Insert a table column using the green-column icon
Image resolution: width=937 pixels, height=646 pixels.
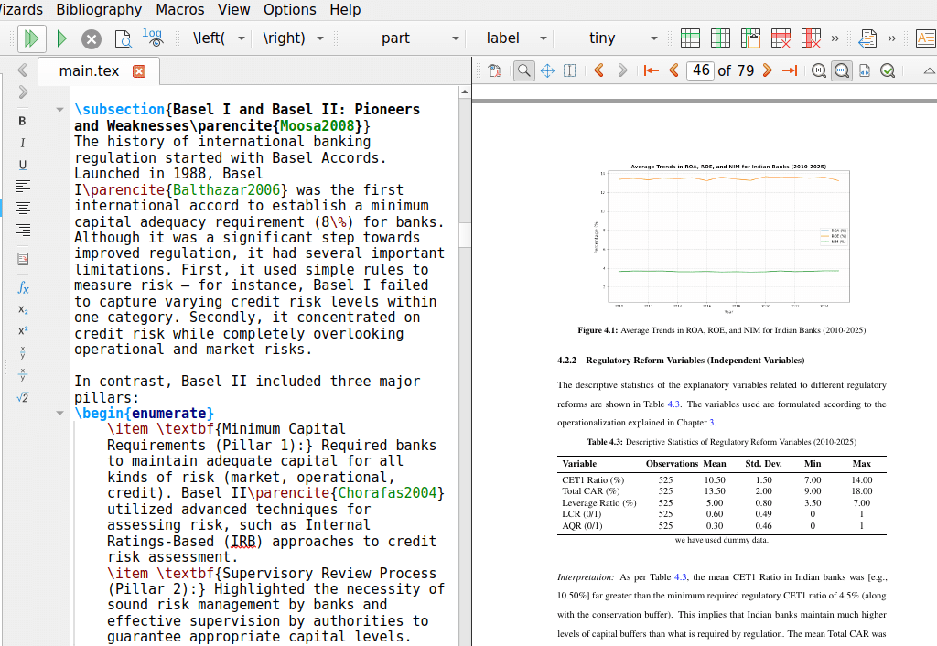720,38
